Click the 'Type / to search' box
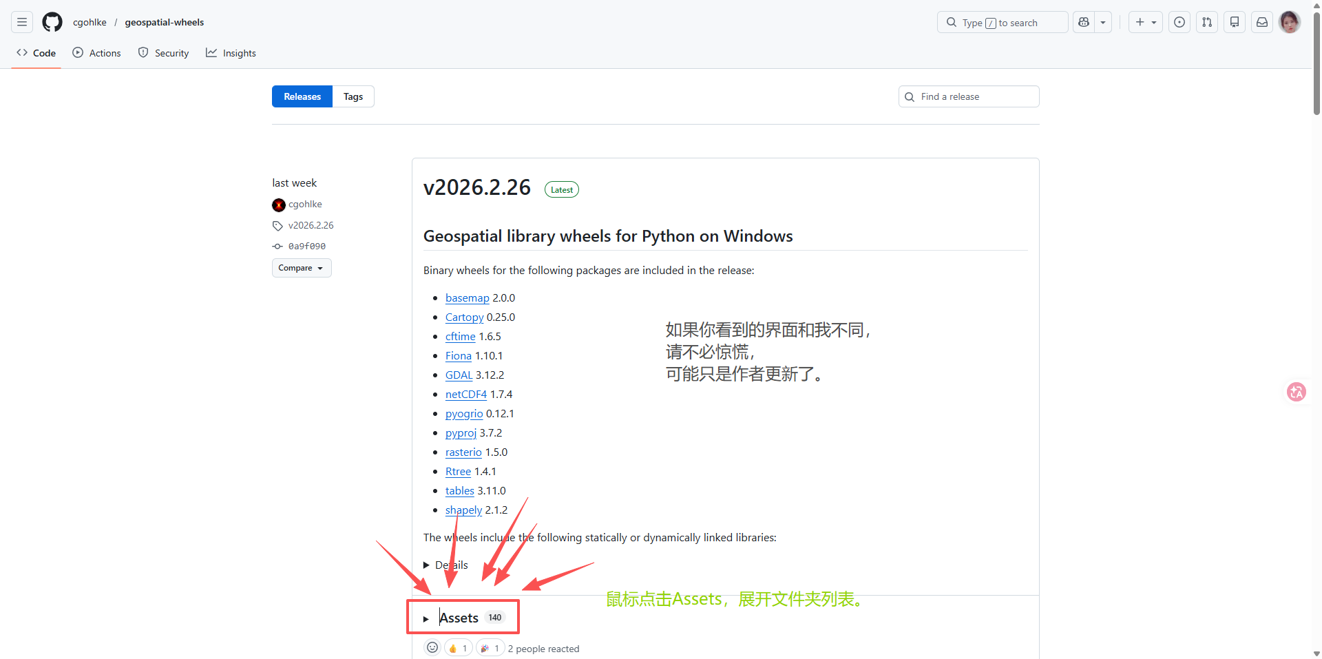This screenshot has height=659, width=1322. click(1003, 22)
